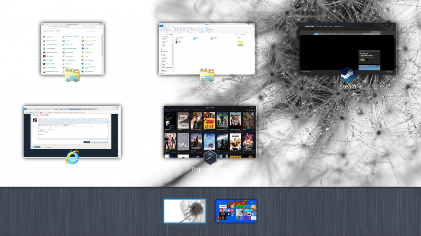
Task: Click the folder icon under Control Panel preview
Action: (x=72, y=75)
